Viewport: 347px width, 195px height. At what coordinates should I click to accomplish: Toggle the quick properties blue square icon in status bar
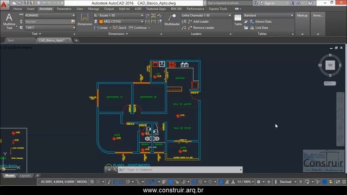pyautogui.click(x=324, y=182)
